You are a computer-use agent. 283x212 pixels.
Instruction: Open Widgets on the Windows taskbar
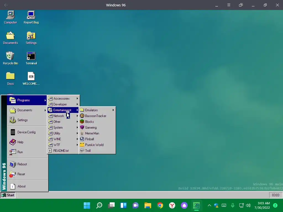point(124,205)
